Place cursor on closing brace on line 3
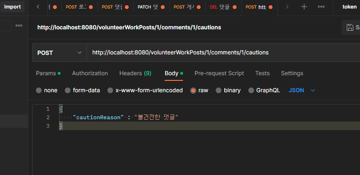 click(61, 126)
